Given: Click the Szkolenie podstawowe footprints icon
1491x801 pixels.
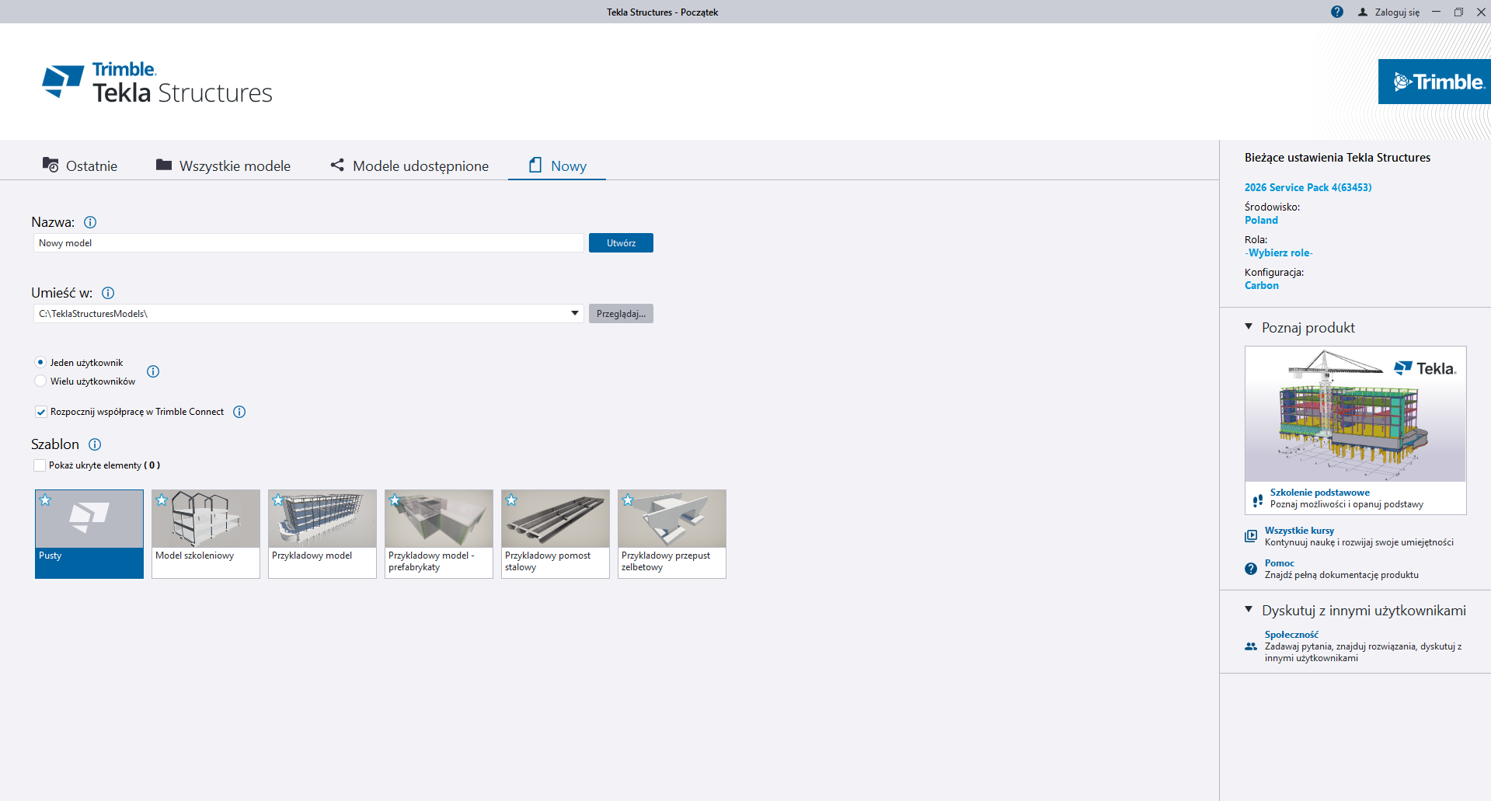Looking at the screenshot, I should pos(1258,500).
